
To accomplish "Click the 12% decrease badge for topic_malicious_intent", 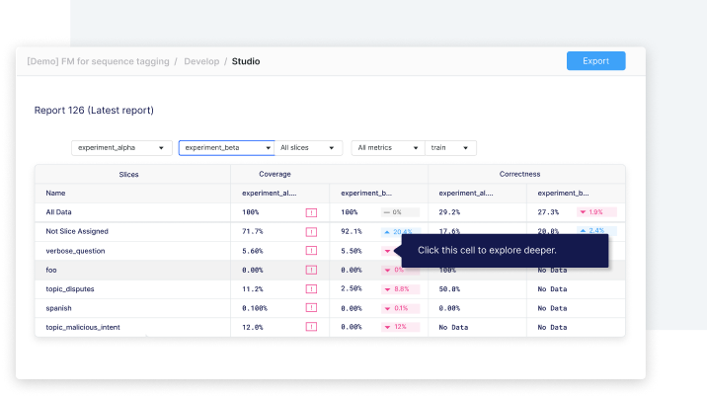I will [x=400, y=327].
